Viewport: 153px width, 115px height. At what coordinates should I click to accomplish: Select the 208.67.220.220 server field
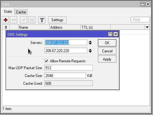coord(66,51)
